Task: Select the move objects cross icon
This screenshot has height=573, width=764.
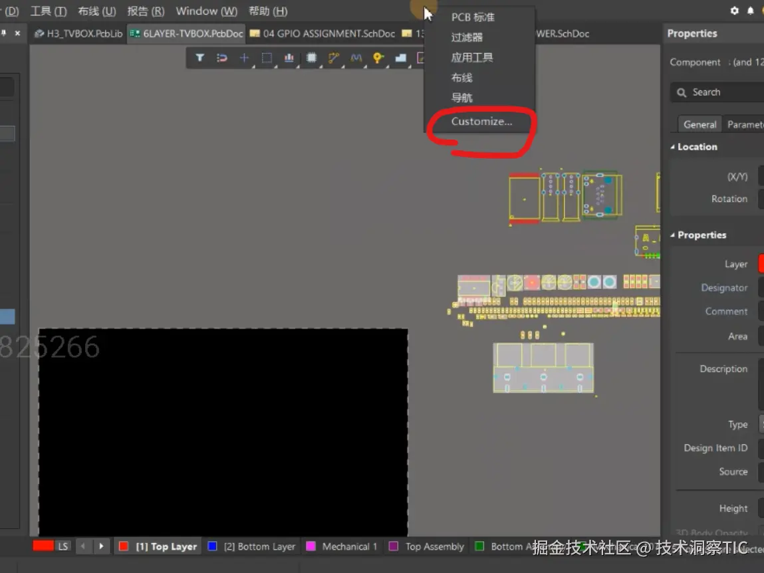Action: click(x=244, y=58)
